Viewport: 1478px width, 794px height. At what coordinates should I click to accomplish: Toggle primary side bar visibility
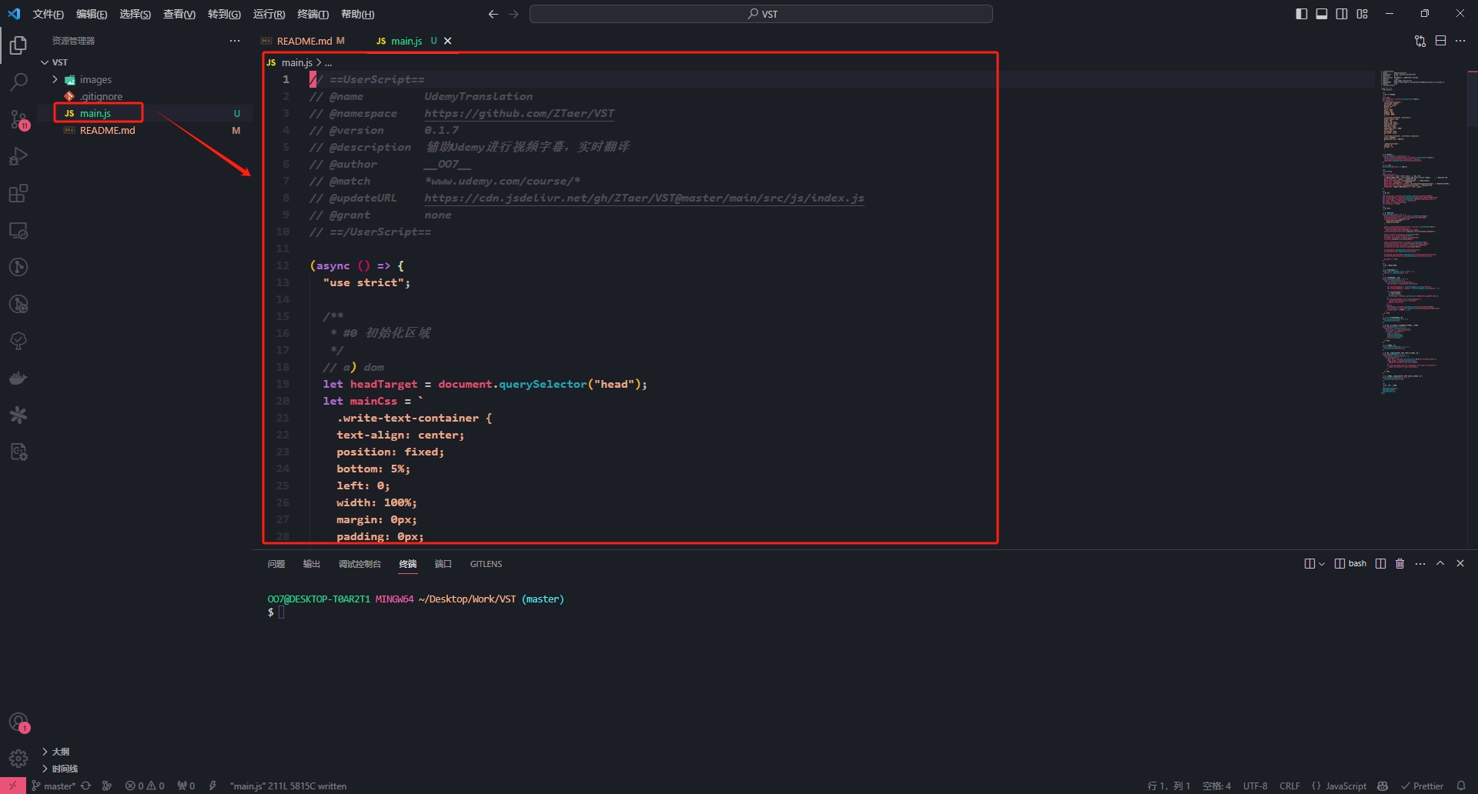point(1302,14)
